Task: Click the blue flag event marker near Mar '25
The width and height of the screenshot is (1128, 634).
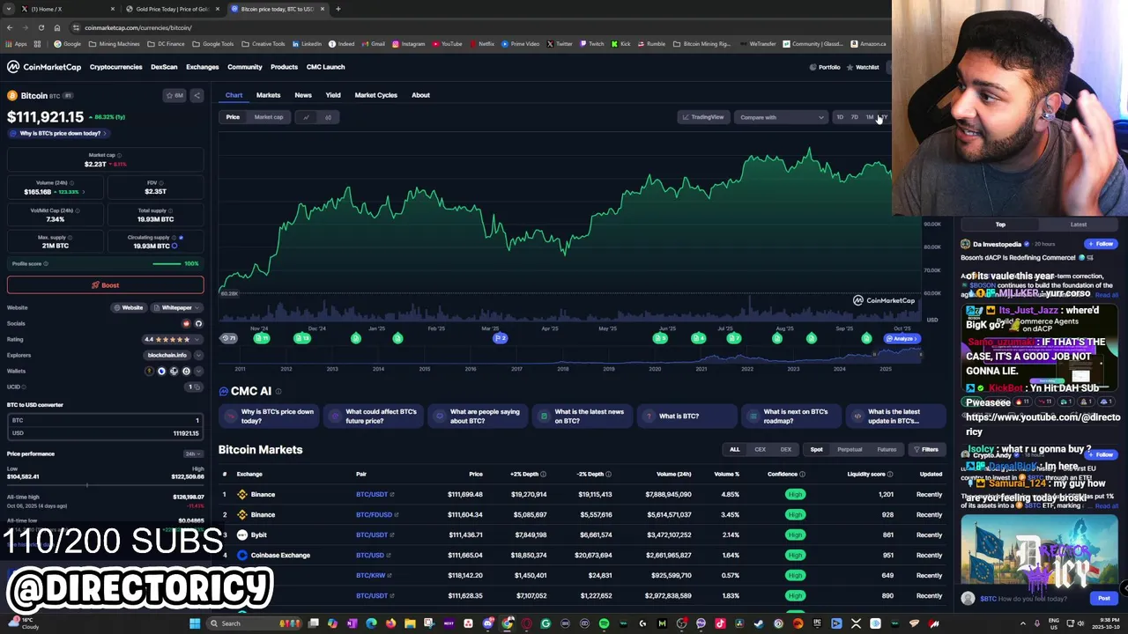Action: tap(500, 338)
